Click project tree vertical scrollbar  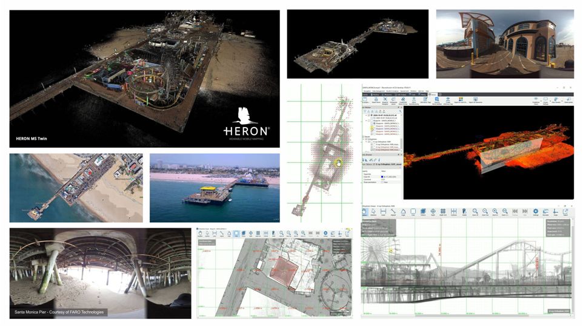401,144
